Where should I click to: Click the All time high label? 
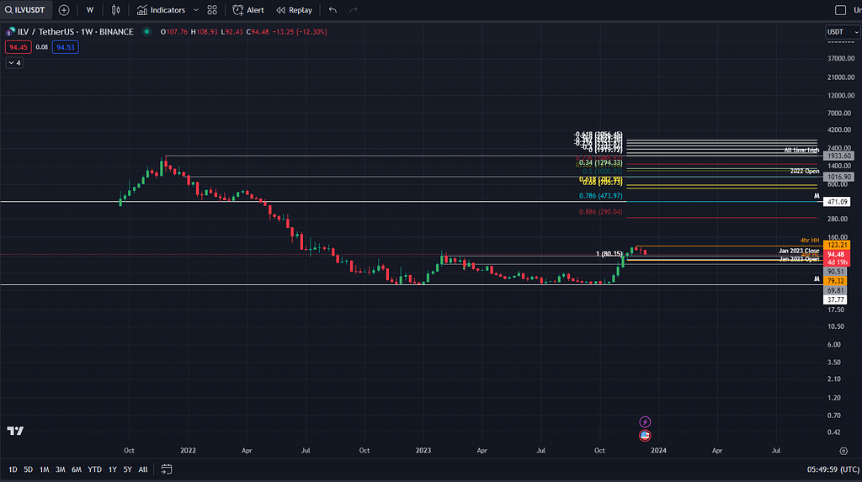coord(801,150)
